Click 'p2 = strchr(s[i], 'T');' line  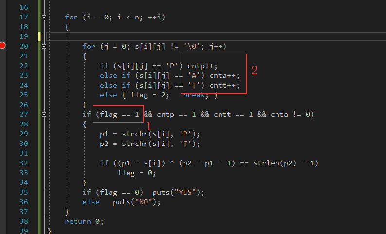click(149, 144)
